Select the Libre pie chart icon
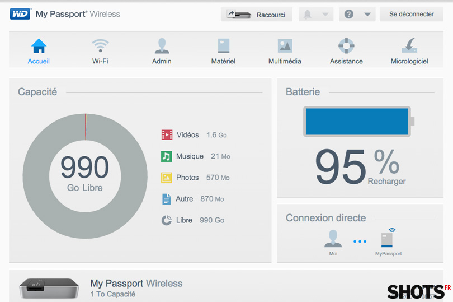This screenshot has width=453, height=302. 167,220
